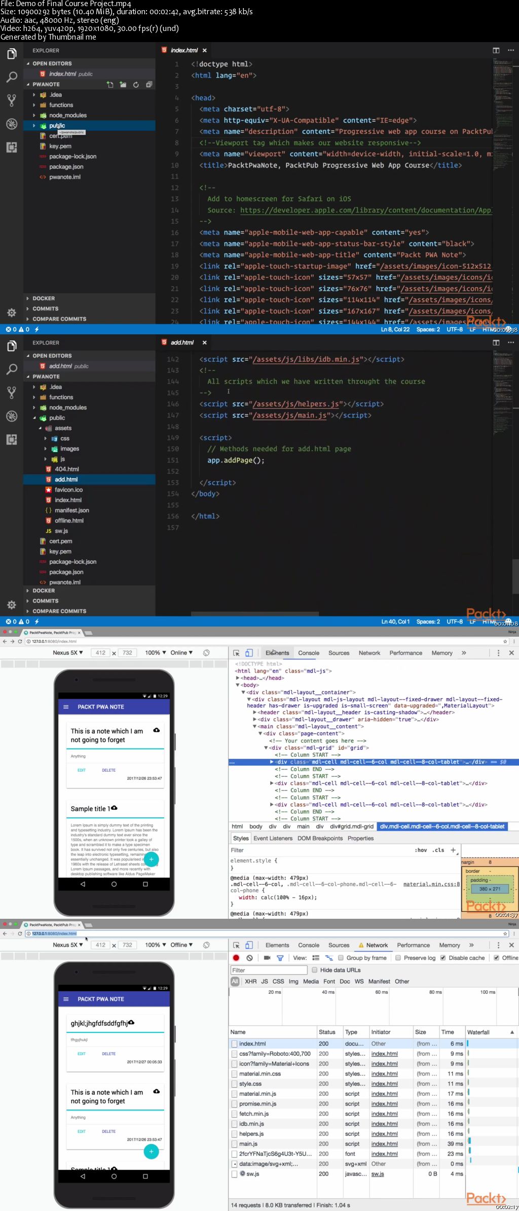
Task: Tick the Hide data URLs checkbox
Action: pyautogui.click(x=314, y=970)
